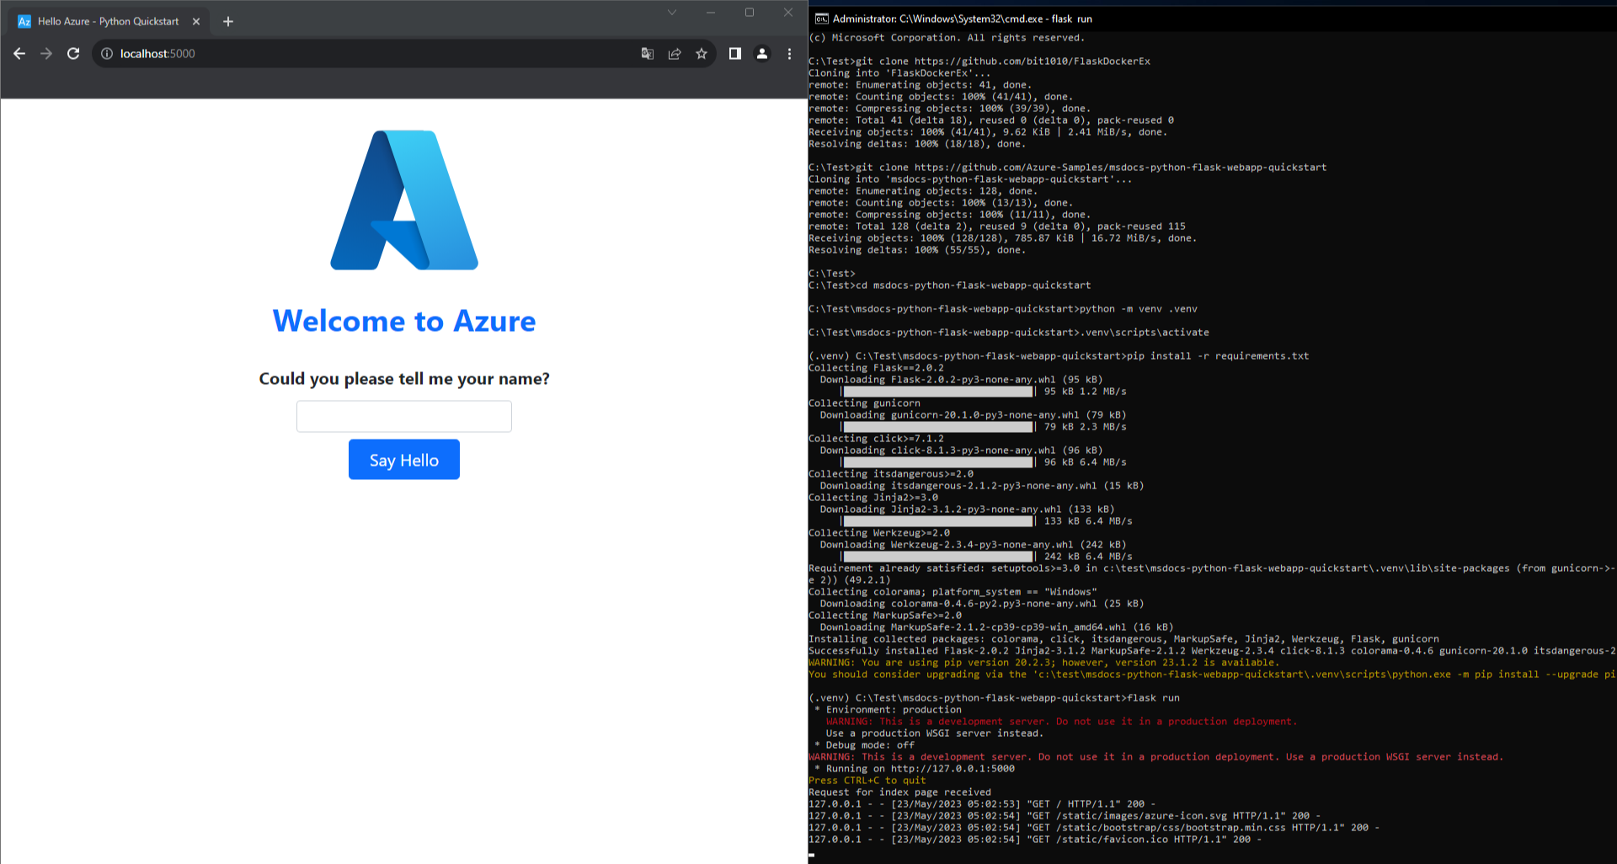This screenshot has height=864, width=1617.
Task: Minimize the Chrome window
Action: coord(711,12)
